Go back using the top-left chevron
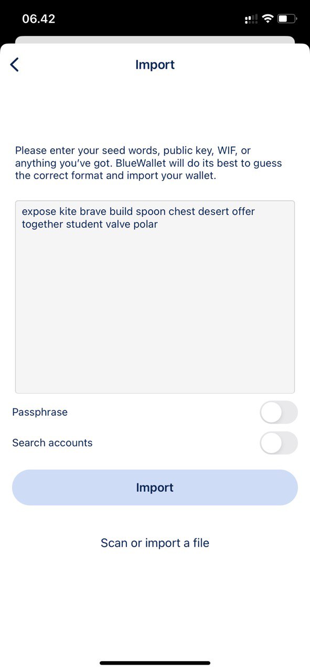Viewport: 310px width, 671px height. [x=15, y=65]
